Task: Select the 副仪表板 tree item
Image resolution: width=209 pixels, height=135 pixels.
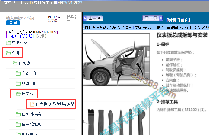Action: coord(29,133)
